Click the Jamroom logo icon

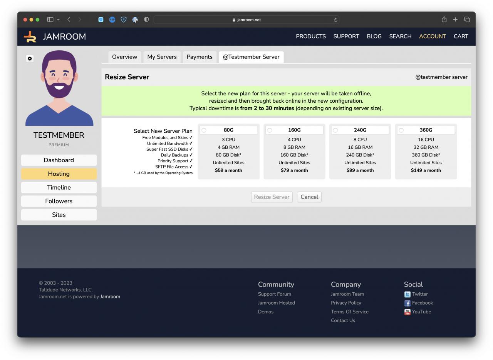(30, 37)
